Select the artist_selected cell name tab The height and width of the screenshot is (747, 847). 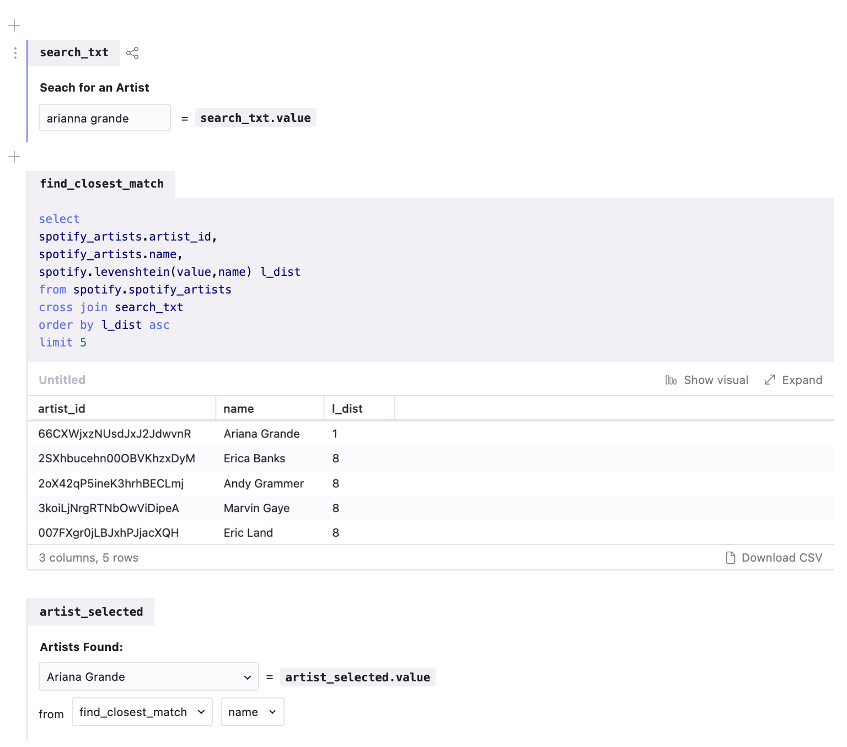pyautogui.click(x=91, y=612)
